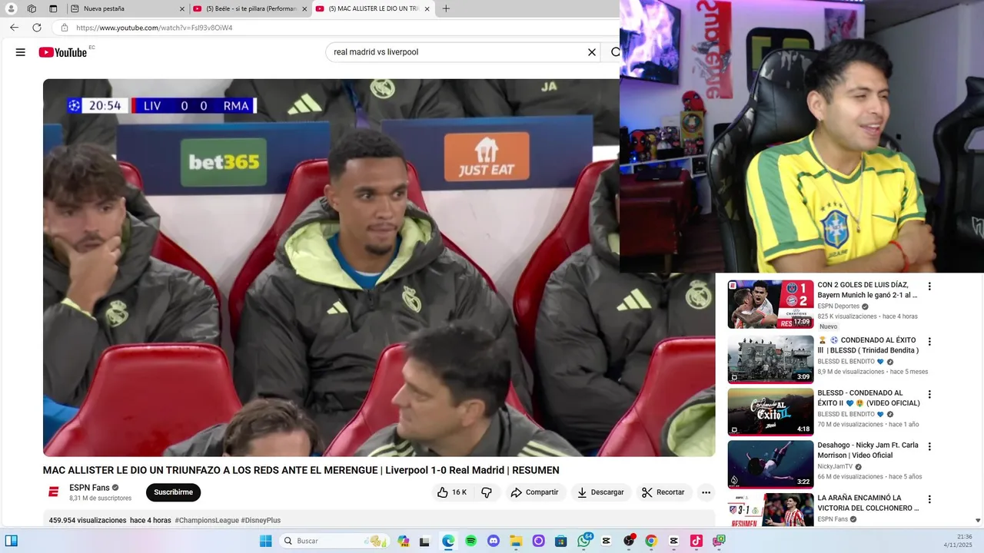Visit the ESPN Deportes channel
Image resolution: width=984 pixels, height=553 pixels.
click(838, 306)
